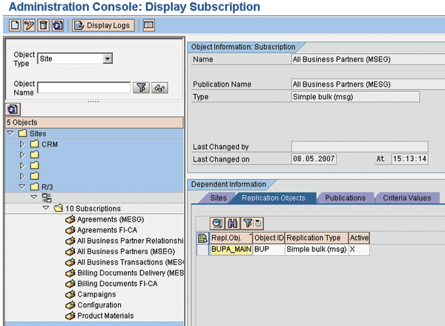Screen dimensions: 445x326
Task: Click the Last Changed on date 08.05.2007
Action: [314, 159]
